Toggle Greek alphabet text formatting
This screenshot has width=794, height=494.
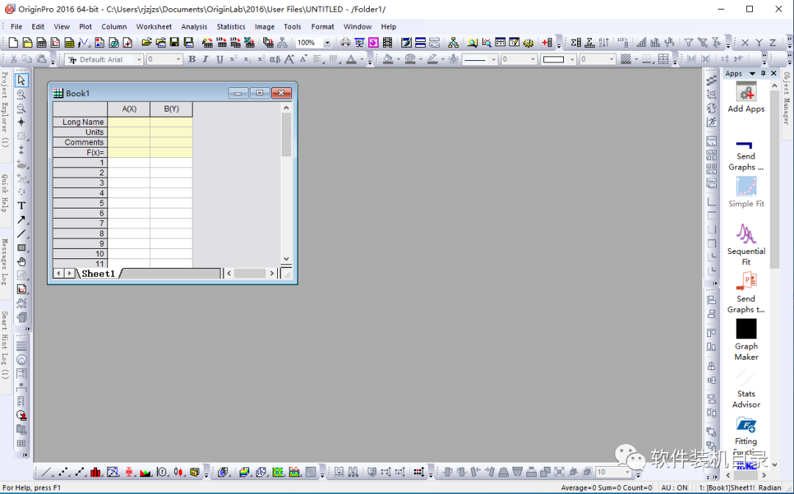(x=275, y=59)
